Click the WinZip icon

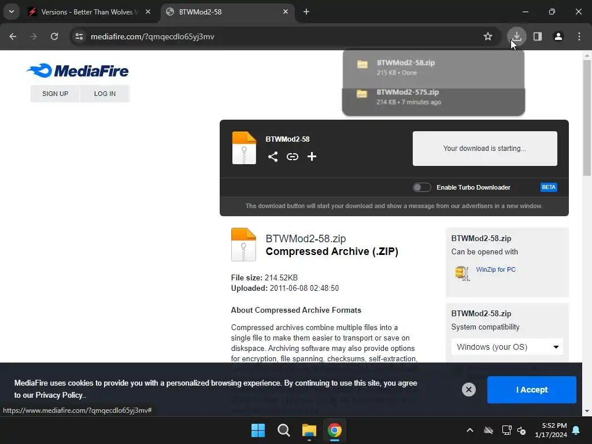point(462,273)
